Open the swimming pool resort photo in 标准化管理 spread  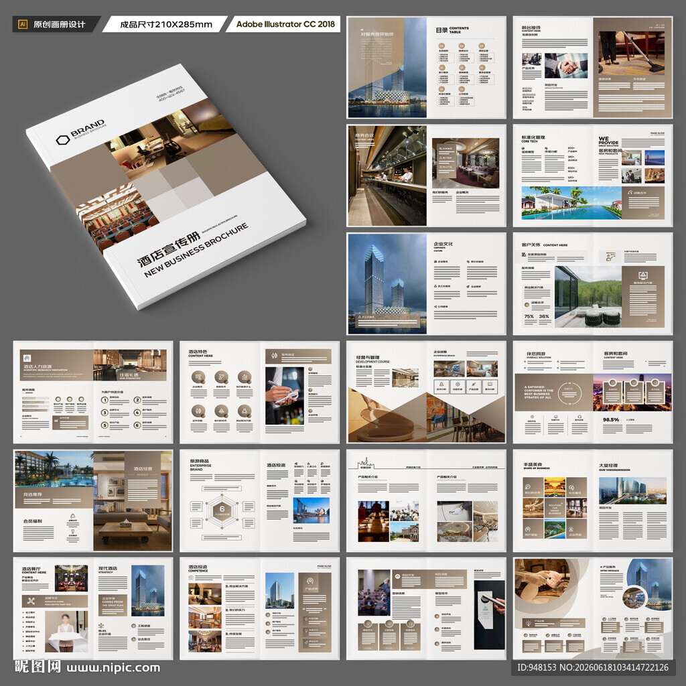[x=571, y=203]
